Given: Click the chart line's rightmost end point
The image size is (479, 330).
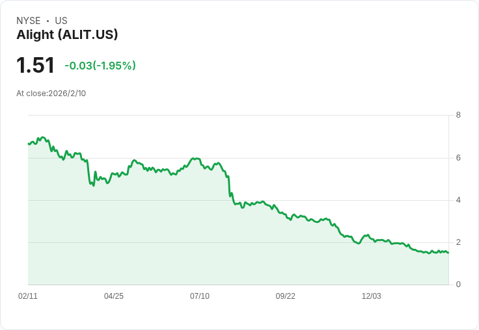Looking at the screenshot, I should [x=448, y=253].
